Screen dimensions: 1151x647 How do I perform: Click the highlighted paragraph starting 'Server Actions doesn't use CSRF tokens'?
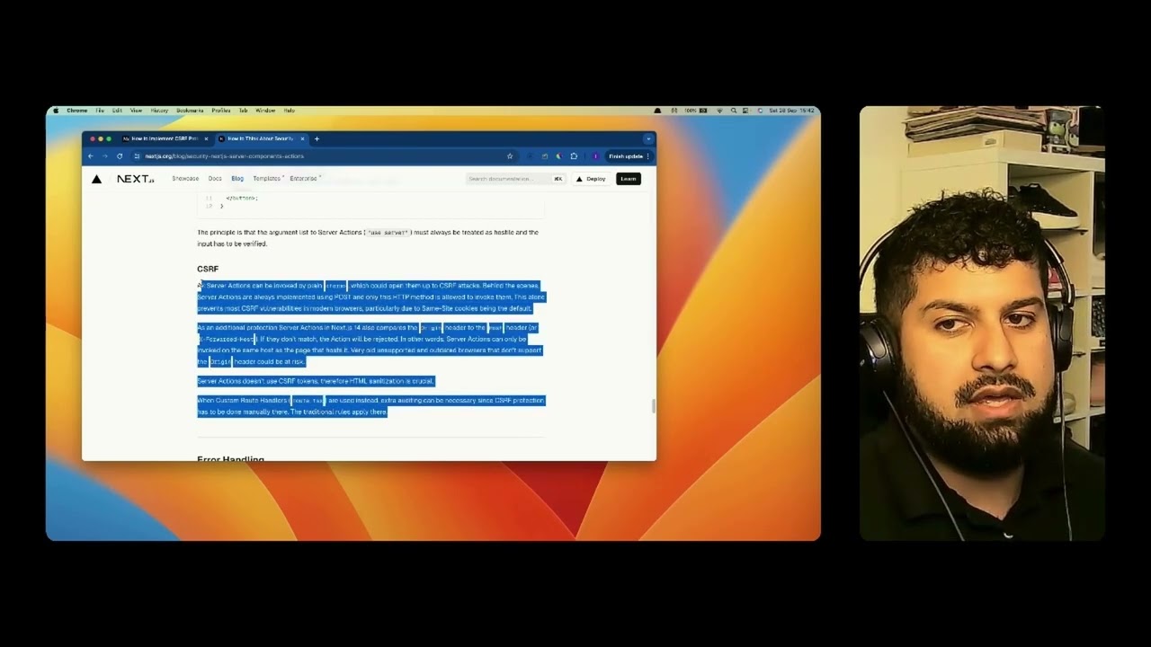point(316,381)
